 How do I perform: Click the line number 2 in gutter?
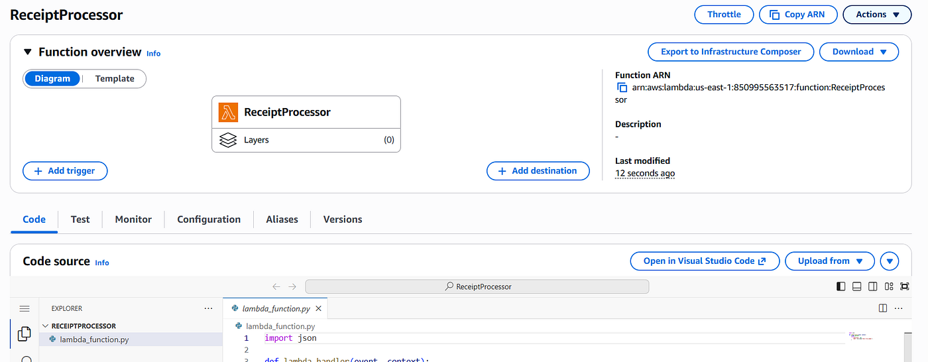(x=246, y=349)
